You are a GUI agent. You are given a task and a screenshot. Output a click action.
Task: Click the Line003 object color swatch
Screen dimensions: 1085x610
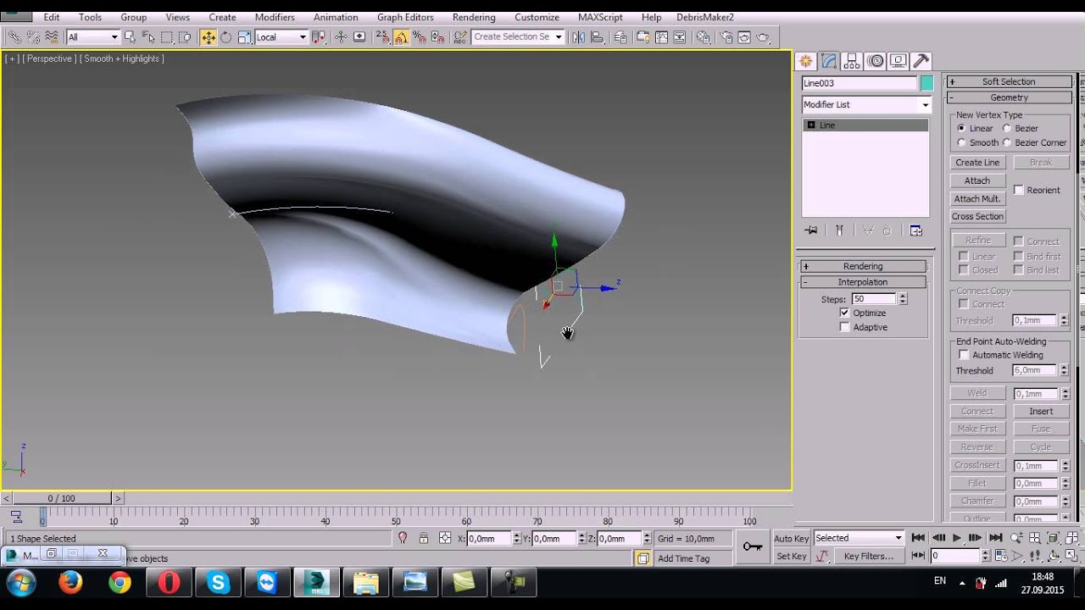926,83
